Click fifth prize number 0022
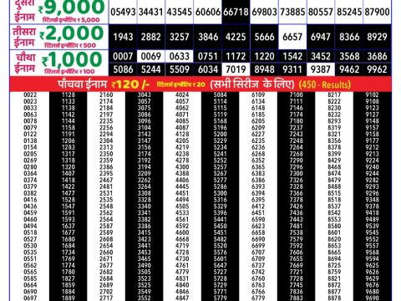Viewport: 401px width, 301px height. pos(30,94)
